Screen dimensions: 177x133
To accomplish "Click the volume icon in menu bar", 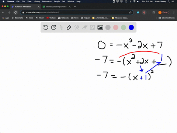I will [x=138, y=1].
